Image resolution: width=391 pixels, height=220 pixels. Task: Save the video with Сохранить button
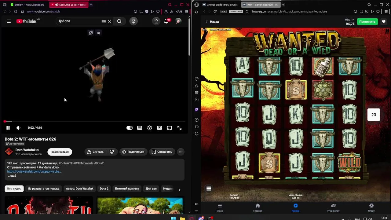(162, 152)
